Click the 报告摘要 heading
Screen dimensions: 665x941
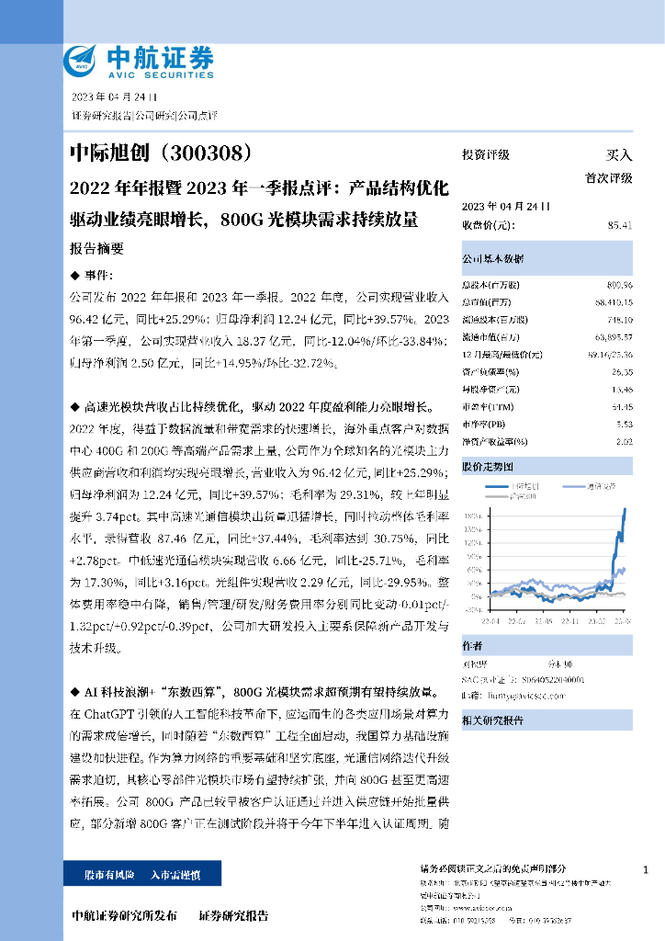[x=96, y=248]
